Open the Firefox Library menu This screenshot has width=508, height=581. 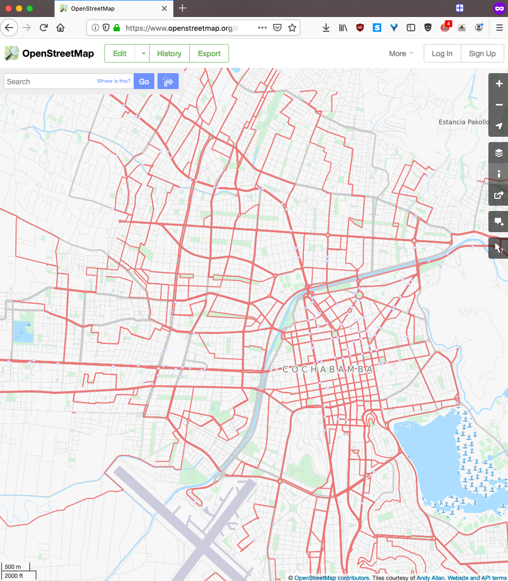343,28
